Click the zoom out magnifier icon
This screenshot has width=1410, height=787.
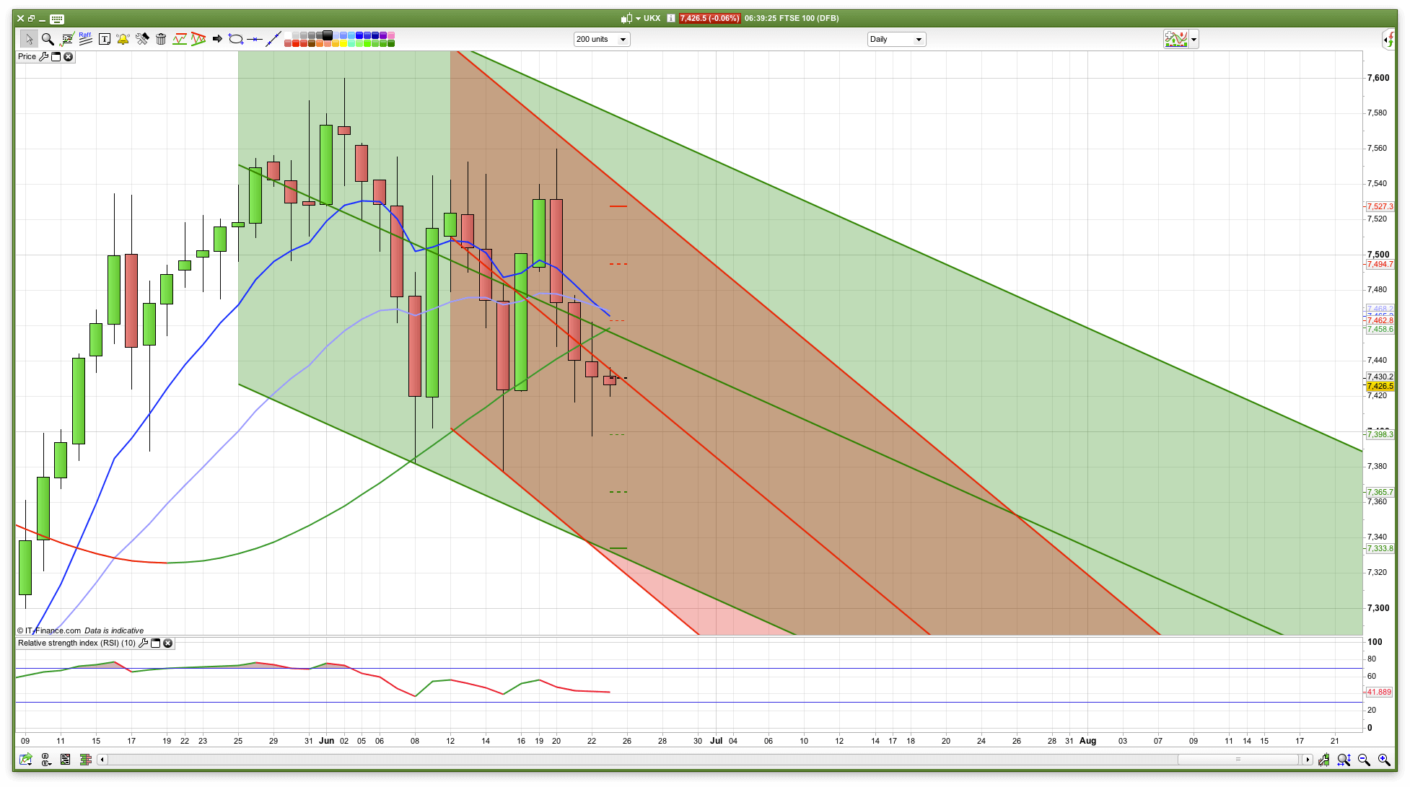(x=1364, y=760)
